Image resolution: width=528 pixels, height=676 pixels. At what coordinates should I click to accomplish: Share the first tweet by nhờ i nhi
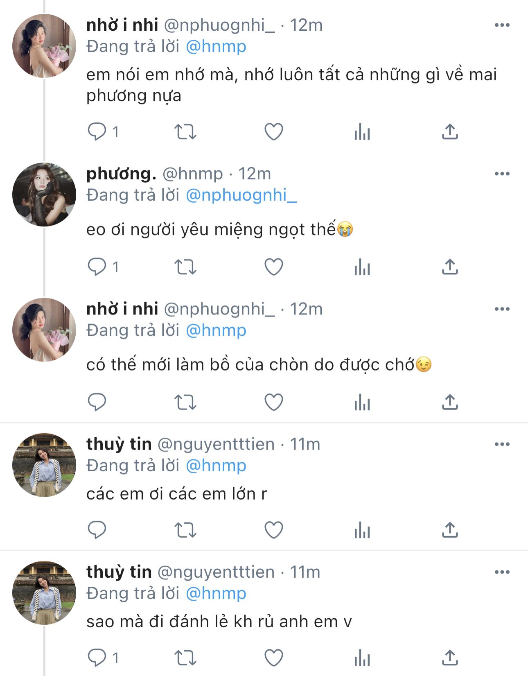pyautogui.click(x=450, y=132)
